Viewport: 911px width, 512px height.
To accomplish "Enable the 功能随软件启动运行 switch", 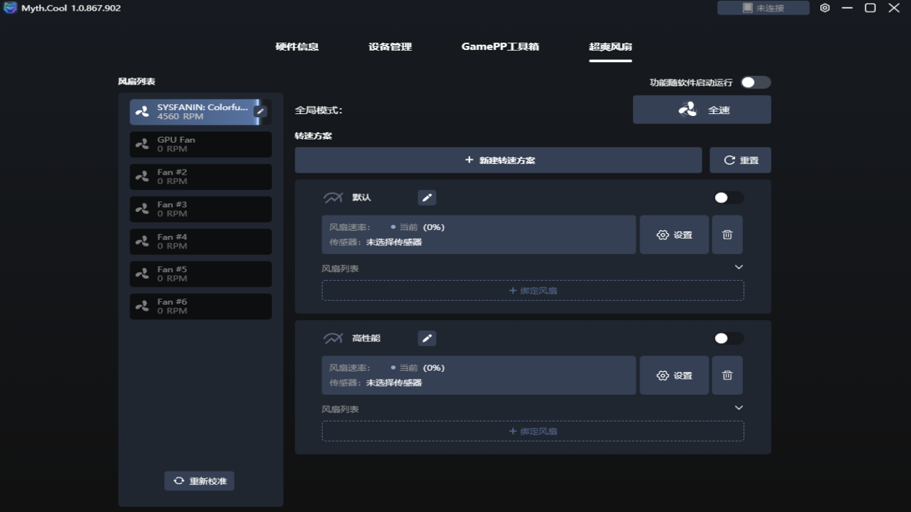I will (756, 82).
